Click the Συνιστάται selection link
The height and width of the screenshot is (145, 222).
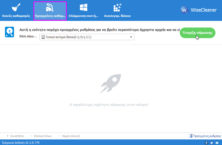[17, 136]
